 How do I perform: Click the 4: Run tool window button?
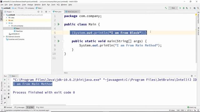pyautogui.click(x=30, y=107)
